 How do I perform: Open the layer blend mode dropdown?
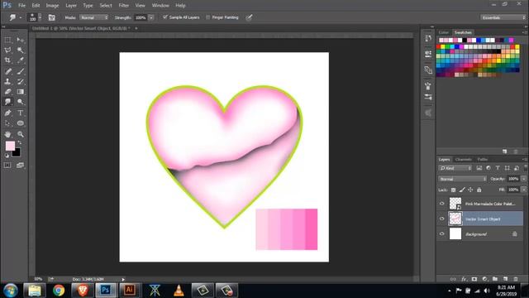[x=463, y=179]
